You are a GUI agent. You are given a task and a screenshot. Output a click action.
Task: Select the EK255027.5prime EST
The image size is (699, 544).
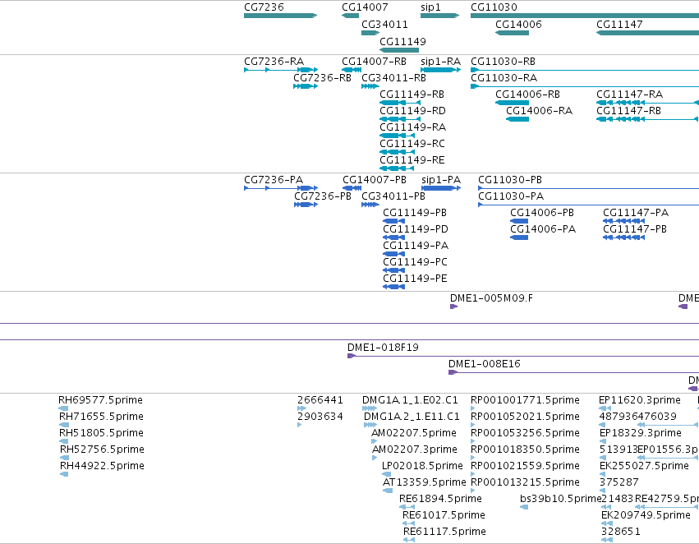click(x=603, y=474)
